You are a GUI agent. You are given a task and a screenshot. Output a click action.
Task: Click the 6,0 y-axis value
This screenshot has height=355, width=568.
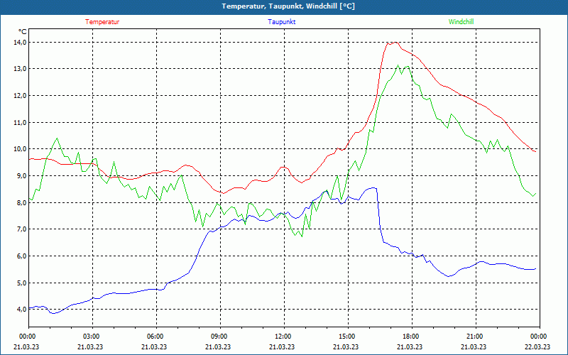pos(22,256)
